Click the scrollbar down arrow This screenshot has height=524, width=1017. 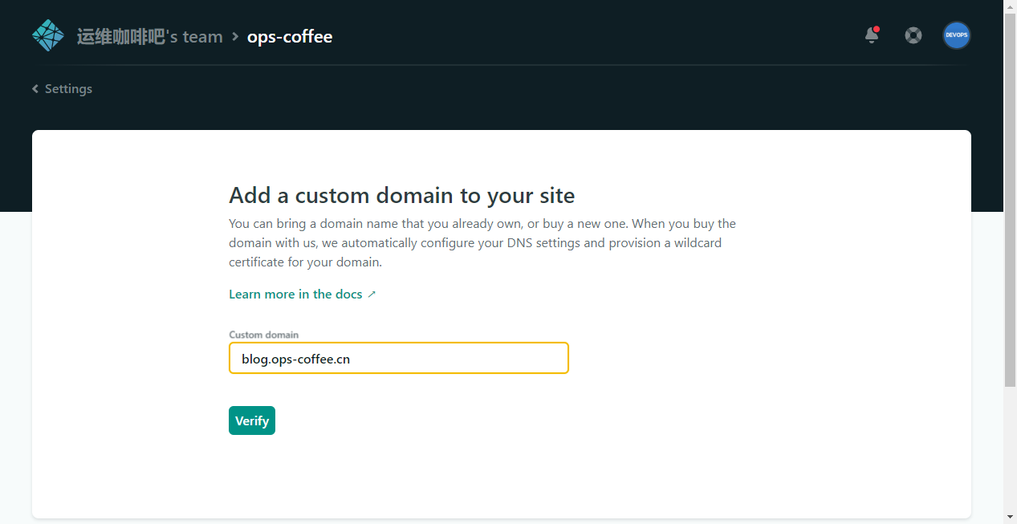click(x=1010, y=517)
